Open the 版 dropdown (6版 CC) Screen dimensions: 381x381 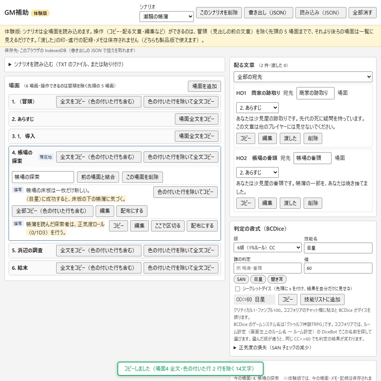[268, 247]
